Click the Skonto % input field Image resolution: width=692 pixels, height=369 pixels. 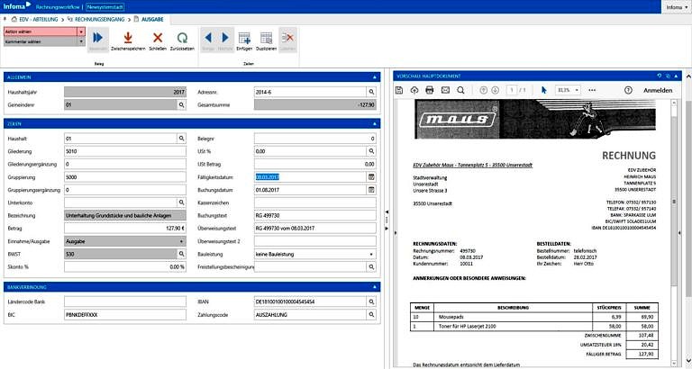pos(125,266)
